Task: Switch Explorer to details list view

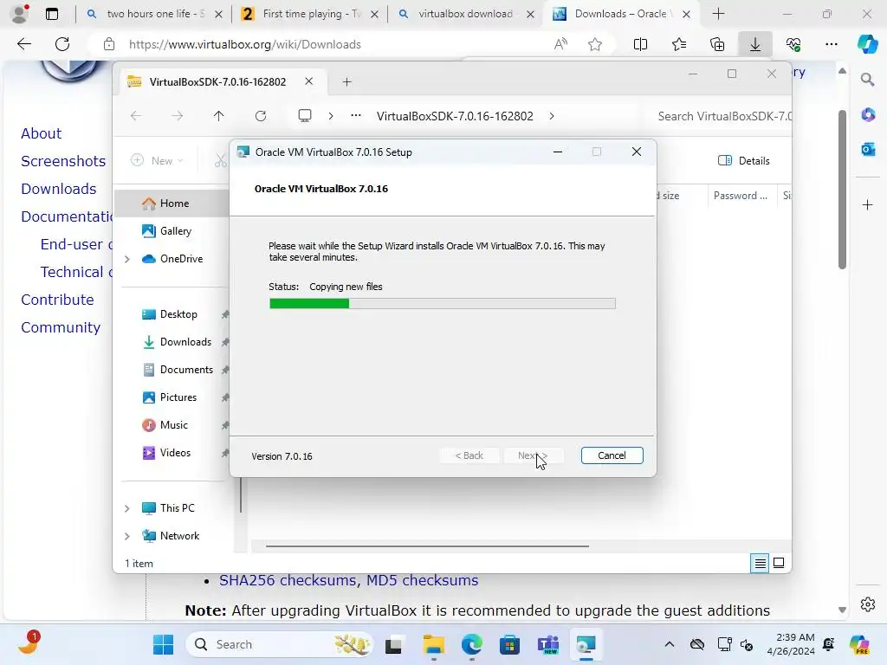Action: pos(760,563)
